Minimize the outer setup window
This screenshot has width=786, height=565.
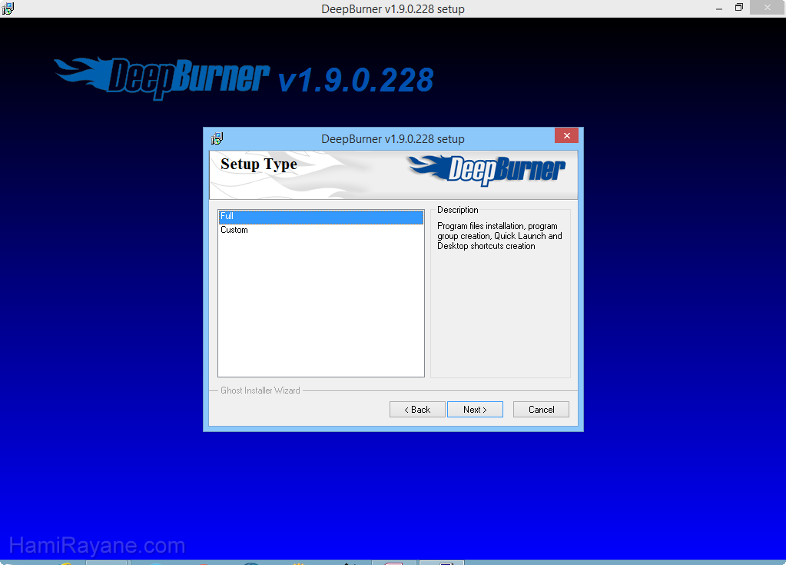[x=719, y=8]
